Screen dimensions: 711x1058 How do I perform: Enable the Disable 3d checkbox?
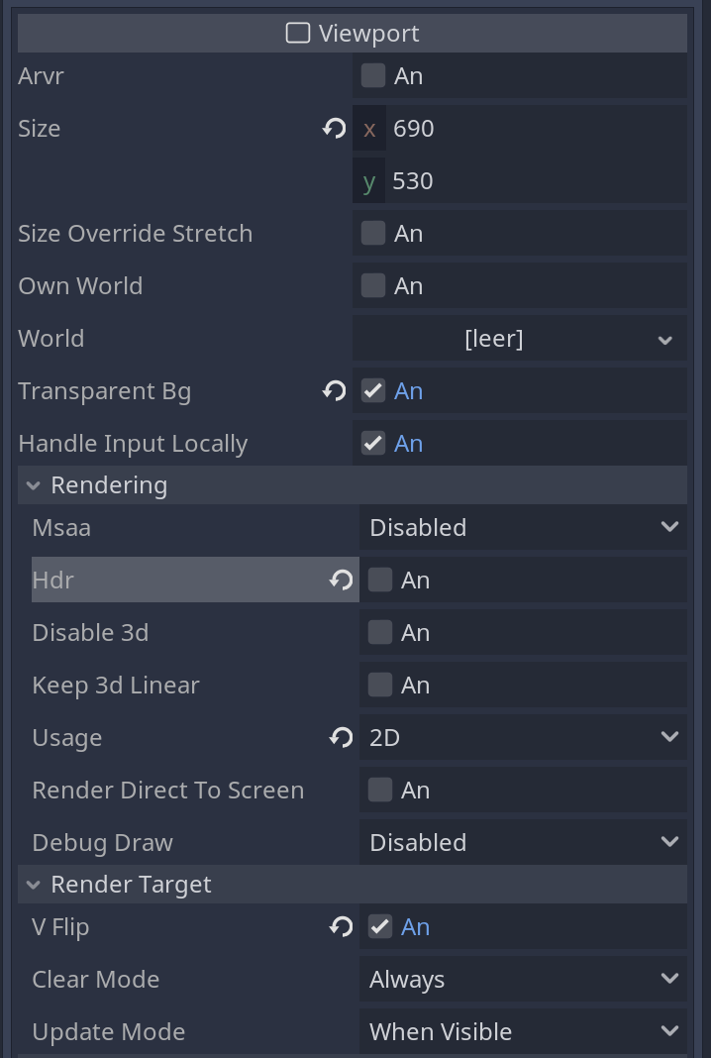pyautogui.click(x=380, y=632)
